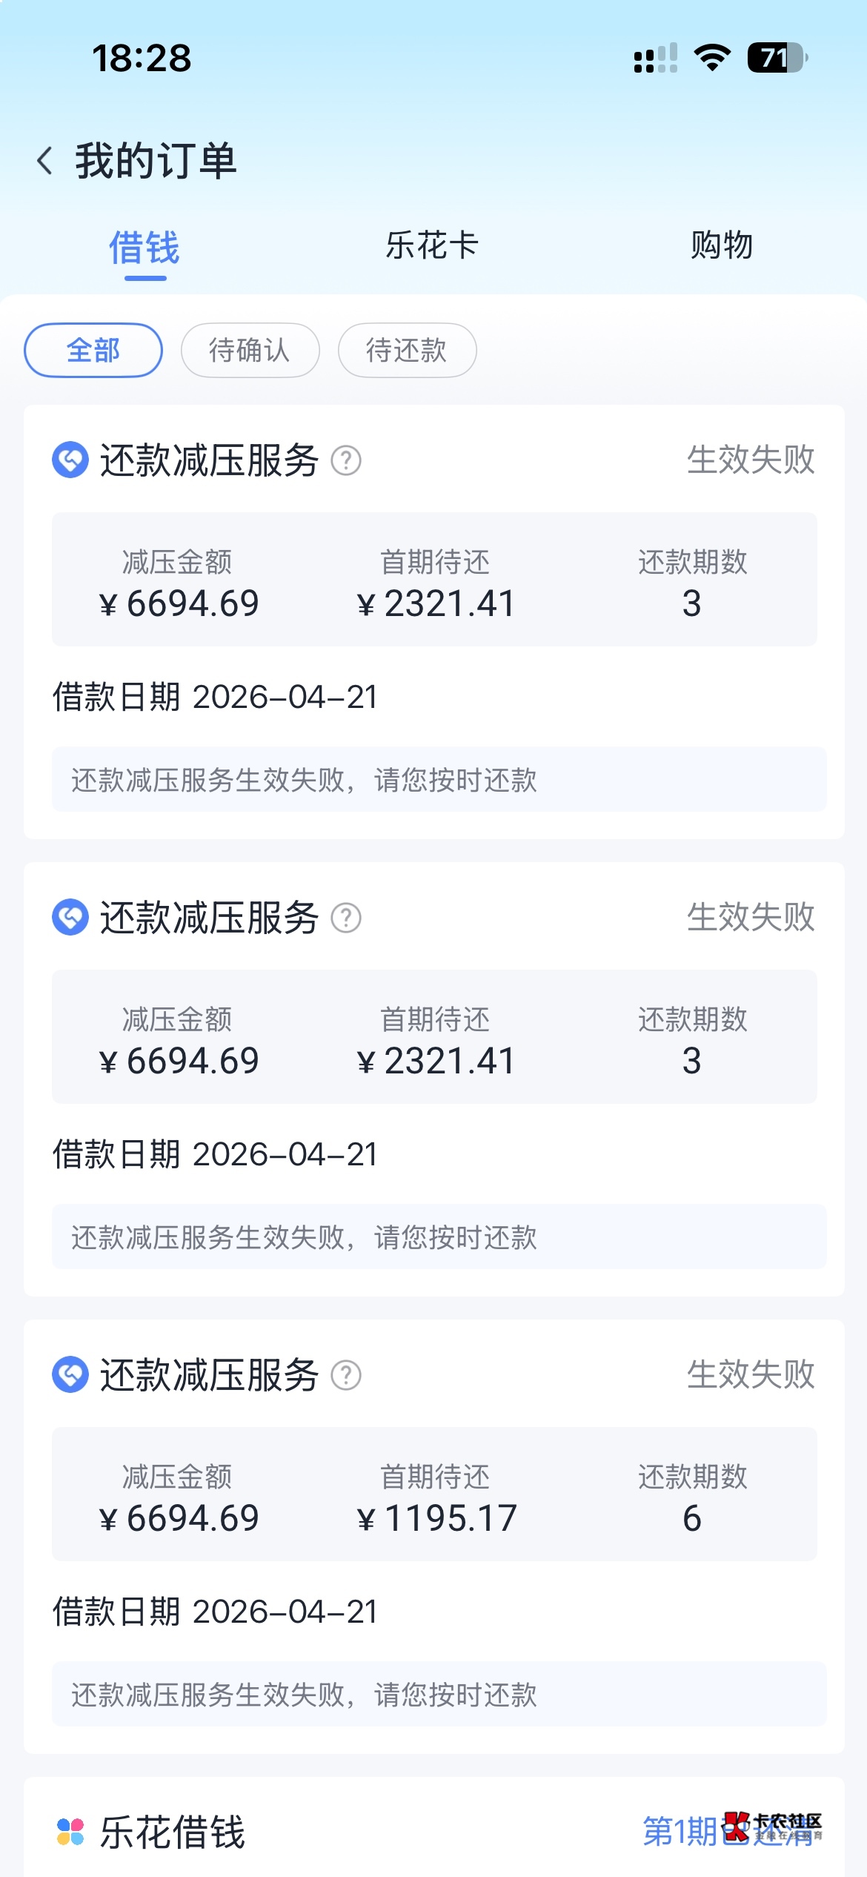Viewport: 867px width, 1877px height.
Task: Tap the back arrow beside 我的订单
Action: 45,160
